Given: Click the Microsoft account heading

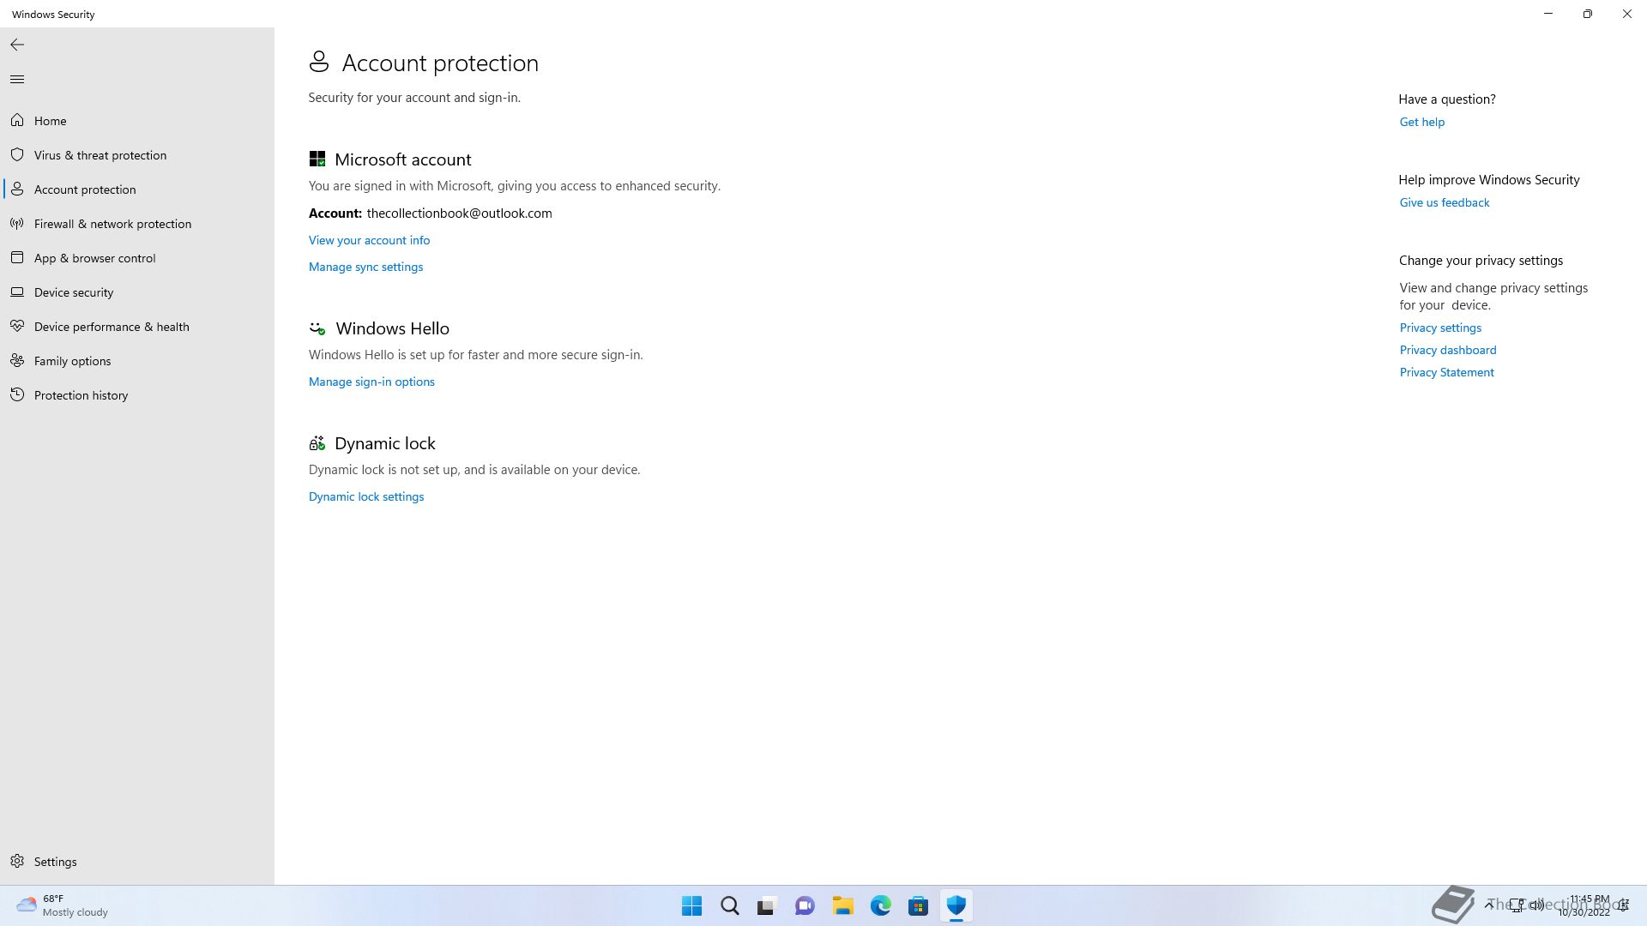Looking at the screenshot, I should (402, 159).
